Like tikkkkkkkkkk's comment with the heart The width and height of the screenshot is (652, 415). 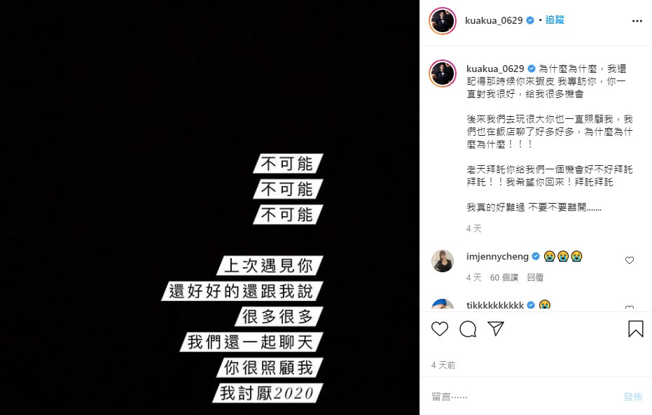tap(629, 308)
